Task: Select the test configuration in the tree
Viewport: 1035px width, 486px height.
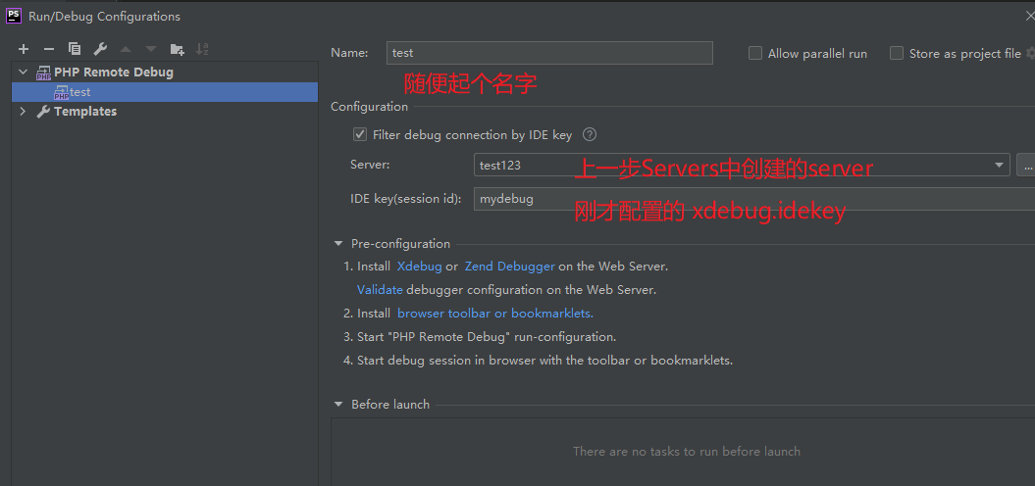Action: coord(79,92)
